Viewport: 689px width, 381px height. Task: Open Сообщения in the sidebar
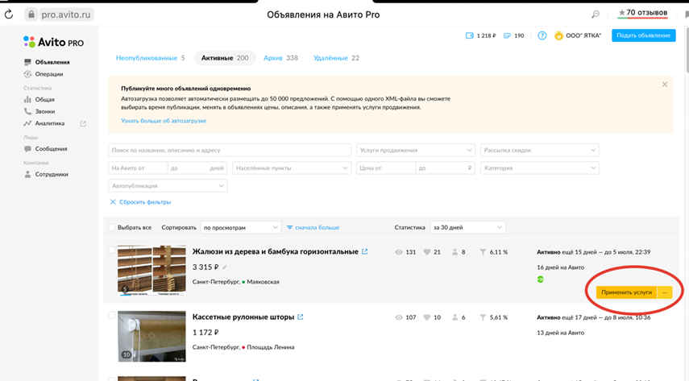(51, 149)
